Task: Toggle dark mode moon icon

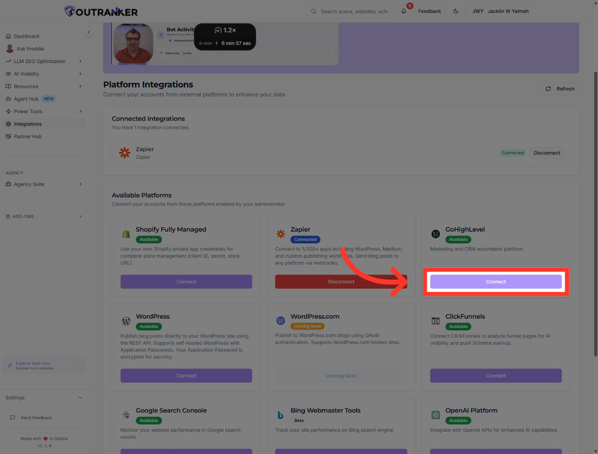Action: [x=456, y=11]
